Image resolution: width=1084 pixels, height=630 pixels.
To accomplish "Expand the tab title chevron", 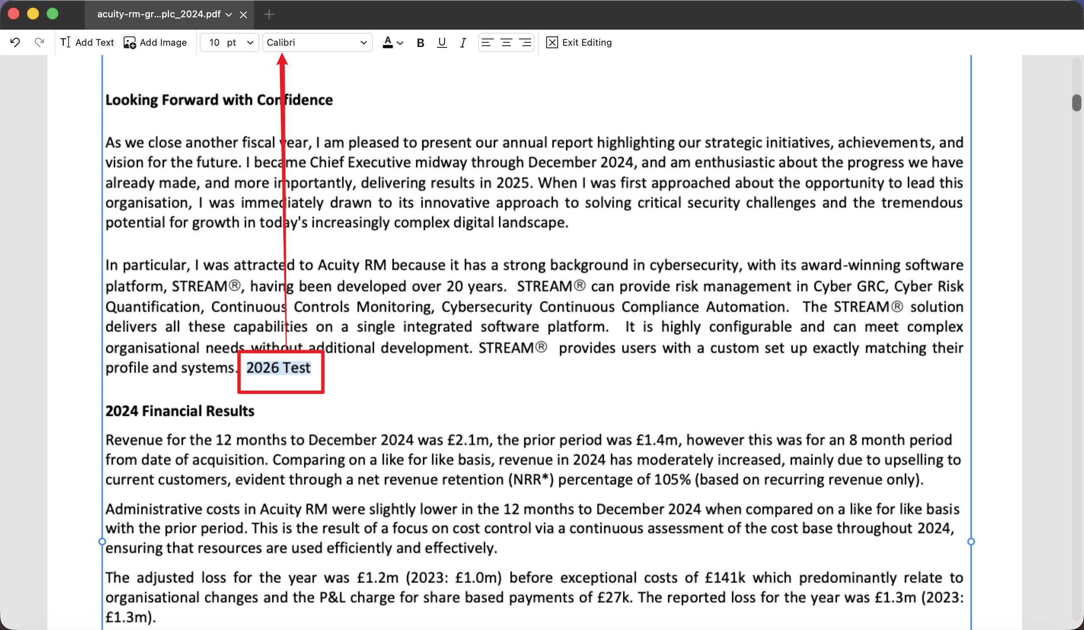I will point(229,15).
